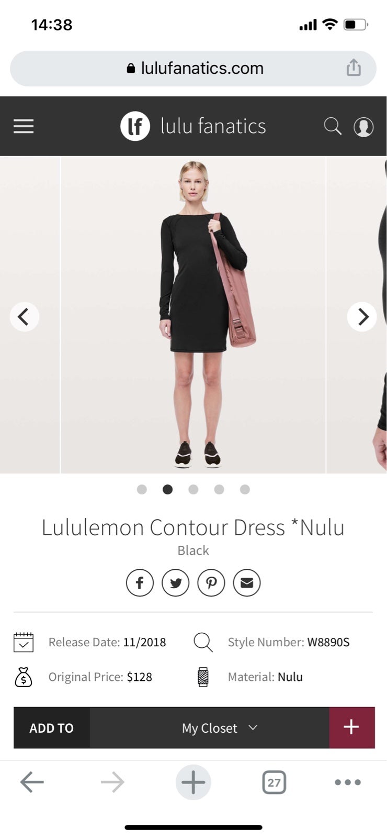This screenshot has width=387, height=838.
Task: Open the hamburger navigation menu
Action: coord(24,126)
